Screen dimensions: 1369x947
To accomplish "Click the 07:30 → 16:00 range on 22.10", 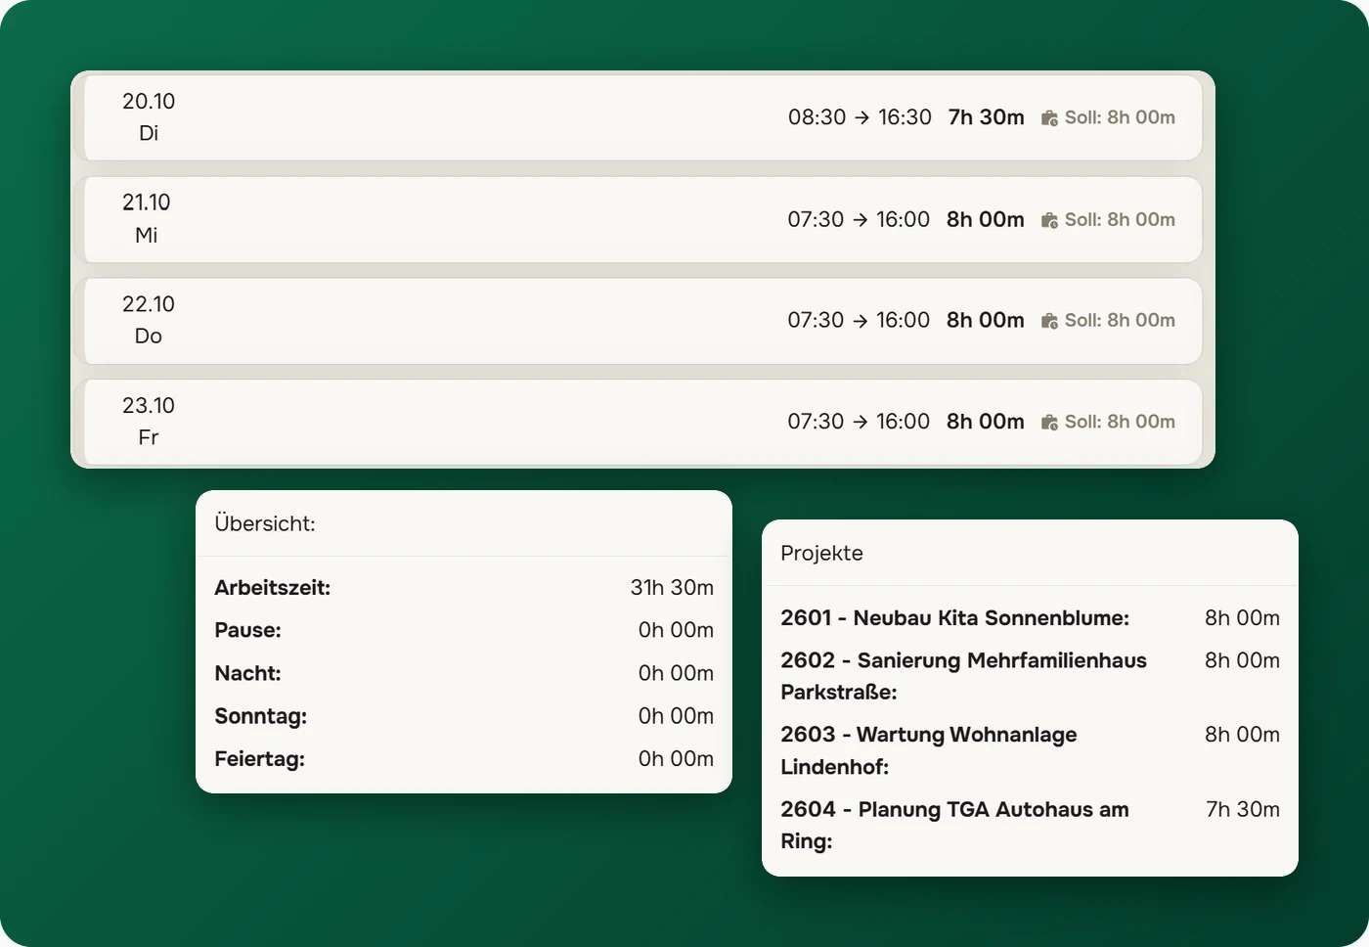I will [x=859, y=320].
